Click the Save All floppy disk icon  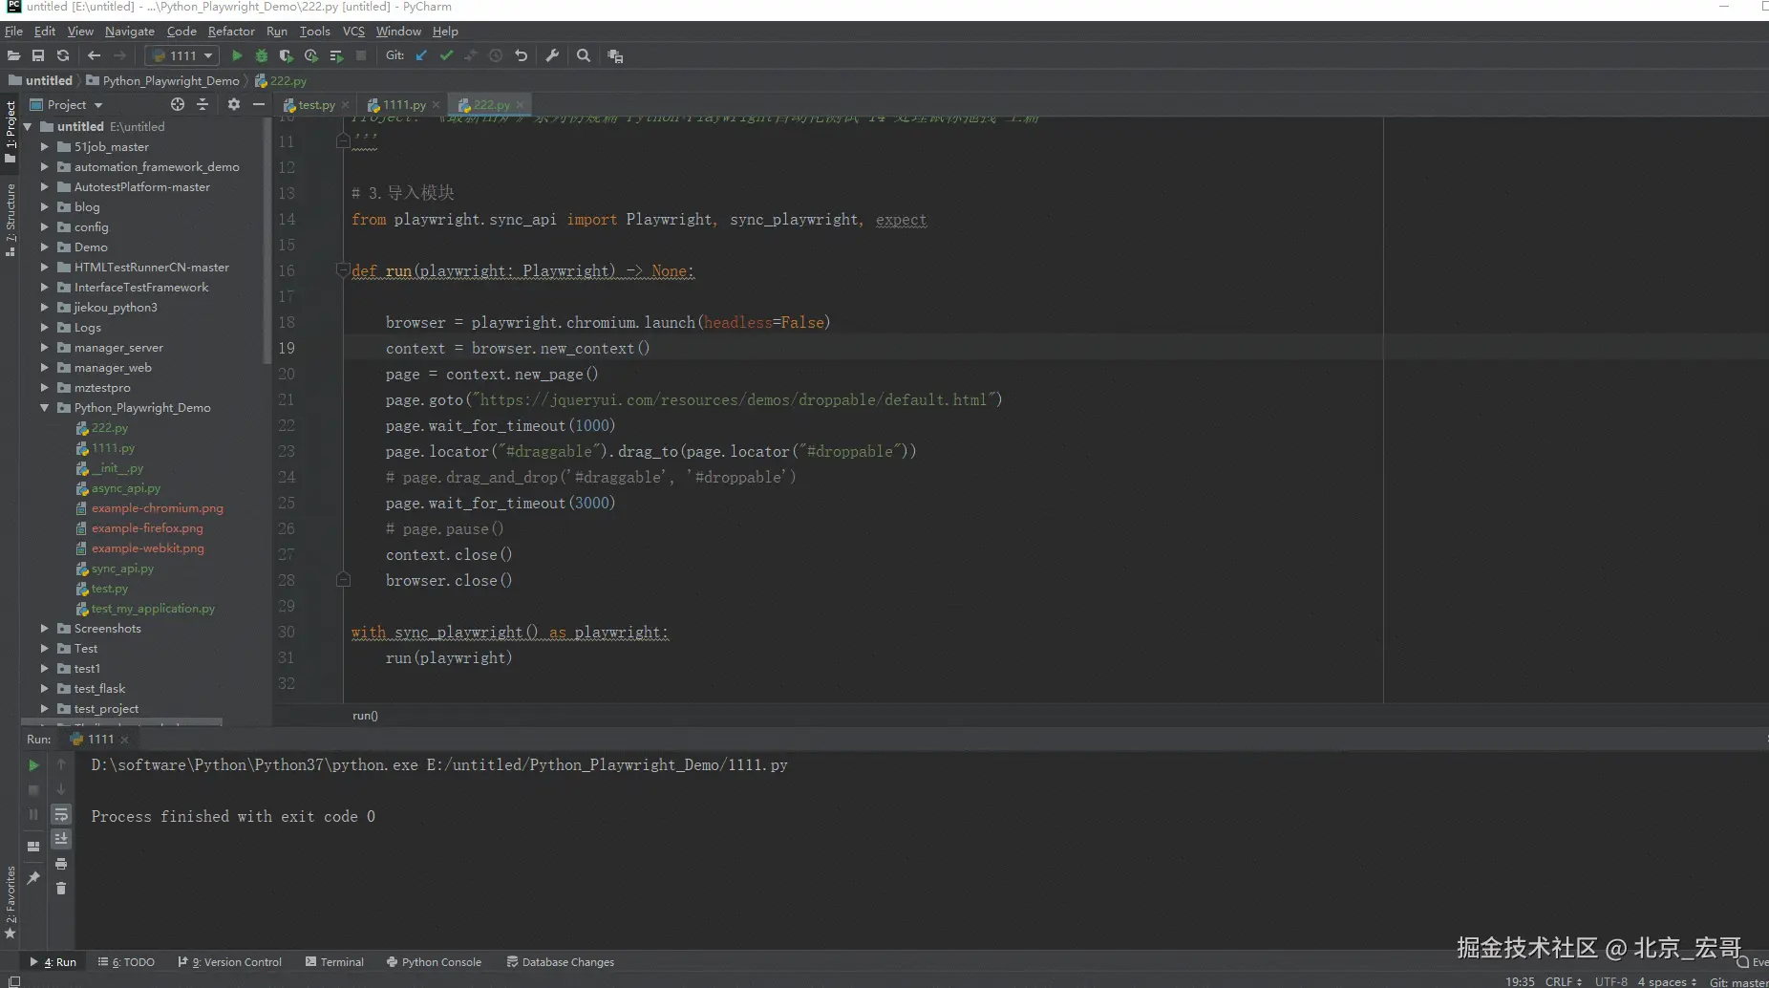pos(38,55)
